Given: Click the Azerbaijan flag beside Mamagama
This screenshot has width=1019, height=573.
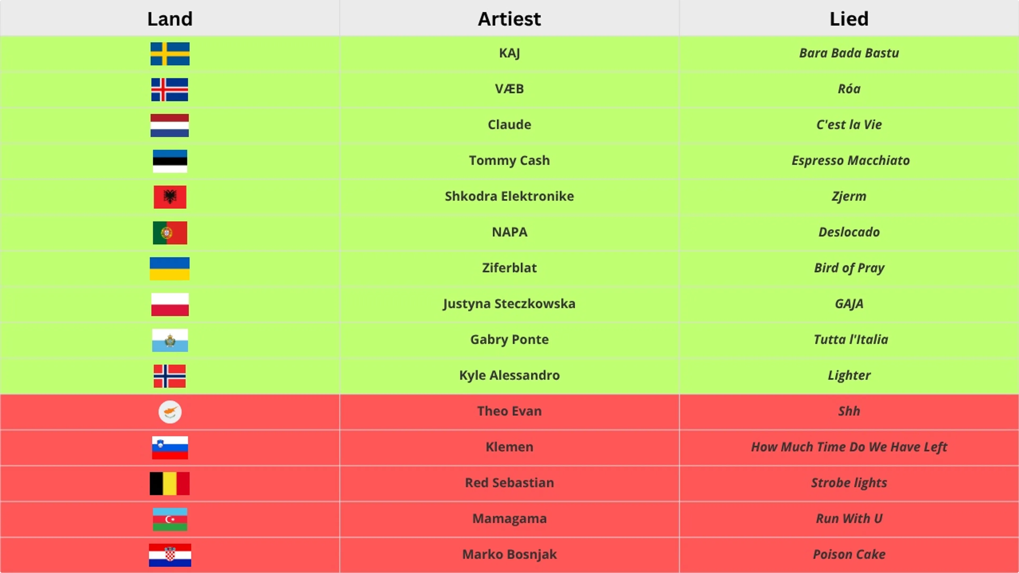Looking at the screenshot, I should (x=170, y=519).
